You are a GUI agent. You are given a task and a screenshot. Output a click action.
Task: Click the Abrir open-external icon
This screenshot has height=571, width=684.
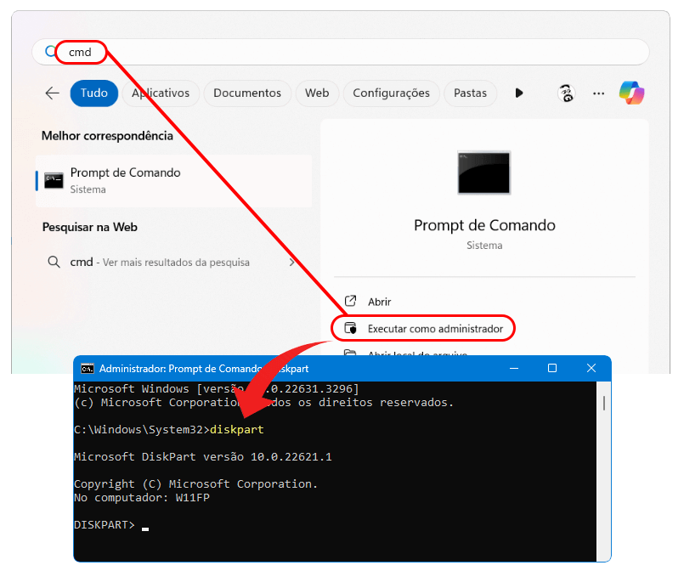pyautogui.click(x=350, y=301)
